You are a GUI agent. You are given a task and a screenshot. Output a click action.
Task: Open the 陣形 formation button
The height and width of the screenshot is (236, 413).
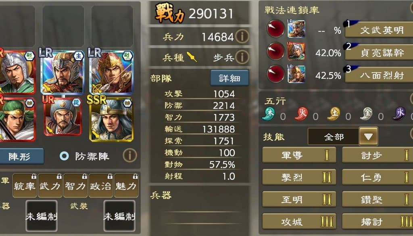tap(19, 156)
